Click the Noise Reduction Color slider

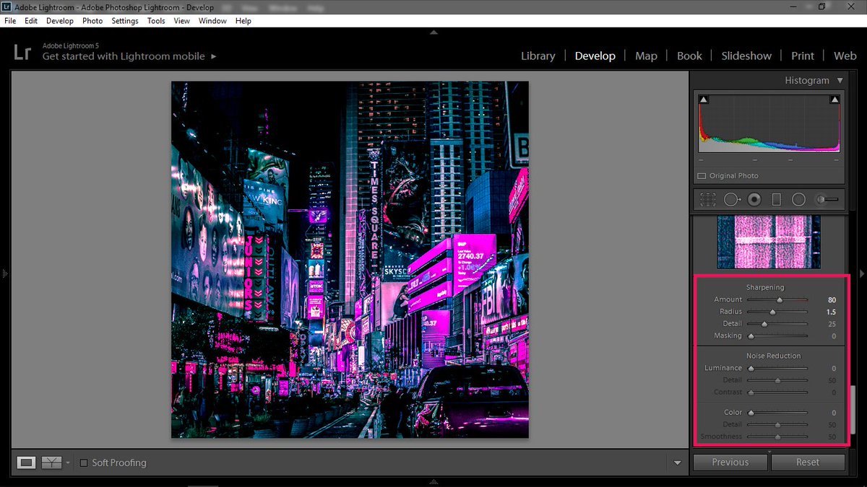click(777, 413)
